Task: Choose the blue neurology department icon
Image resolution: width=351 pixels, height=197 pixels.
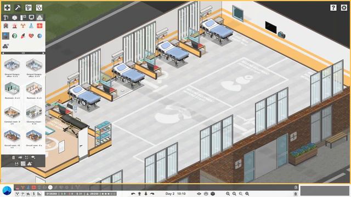Action: (x=39, y=36)
